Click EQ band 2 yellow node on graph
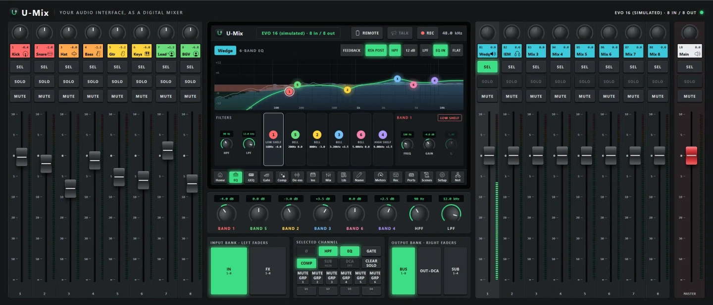The width and height of the screenshot is (713, 305). point(347,89)
